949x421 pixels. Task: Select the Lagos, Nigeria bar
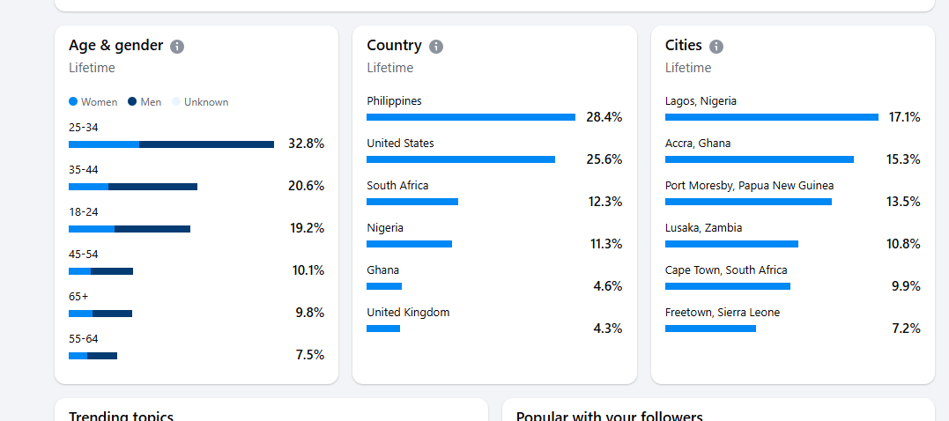click(771, 117)
